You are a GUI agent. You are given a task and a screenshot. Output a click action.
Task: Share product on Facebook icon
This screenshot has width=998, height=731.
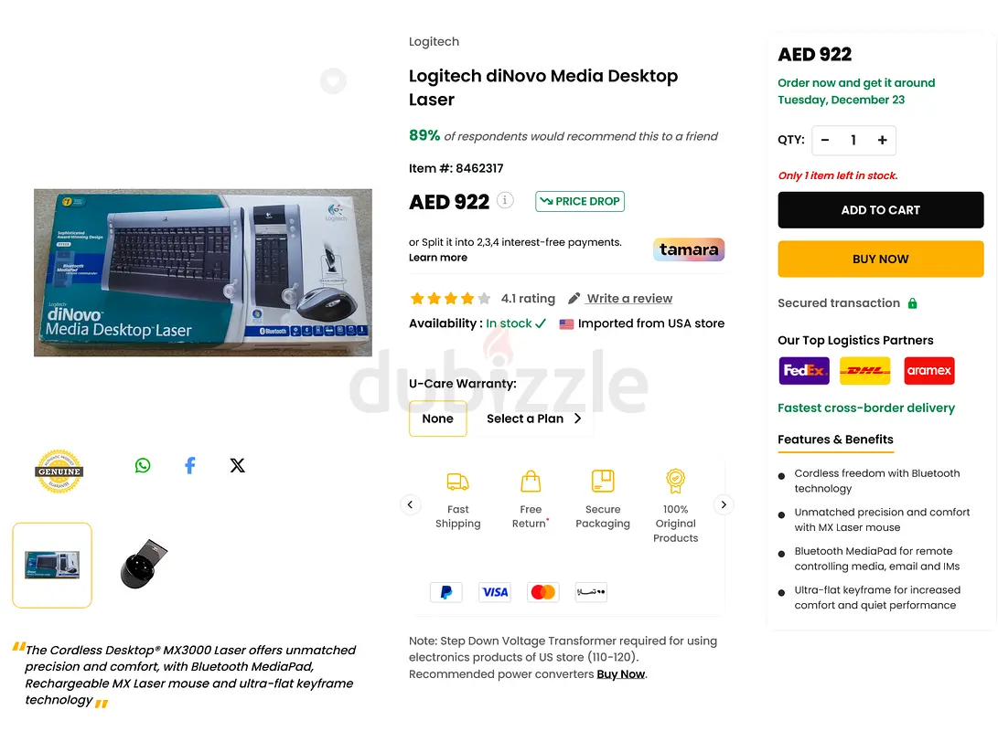coord(189,465)
